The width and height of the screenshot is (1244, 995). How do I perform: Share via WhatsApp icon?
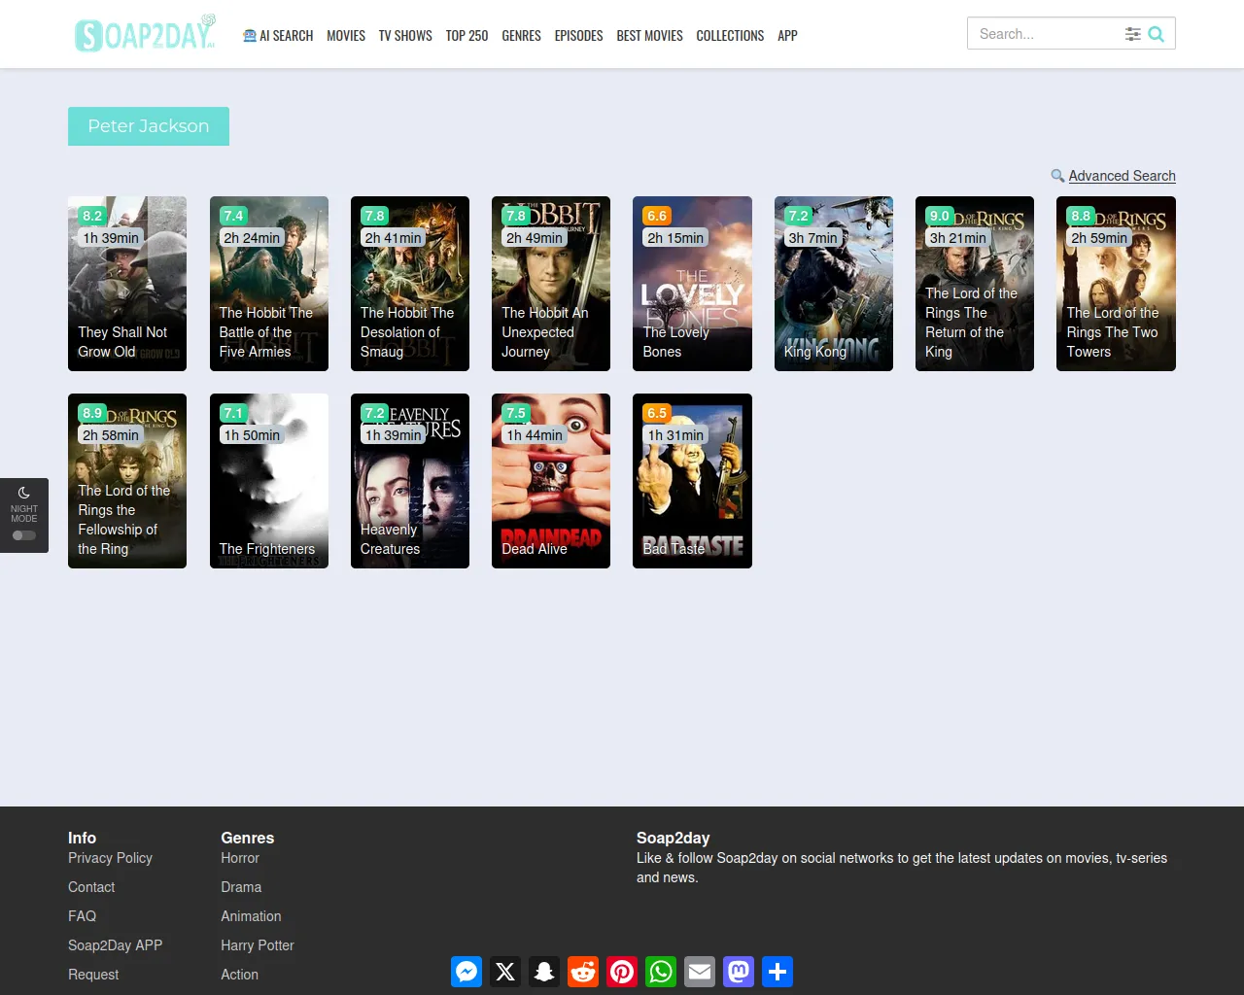pyautogui.click(x=661, y=972)
